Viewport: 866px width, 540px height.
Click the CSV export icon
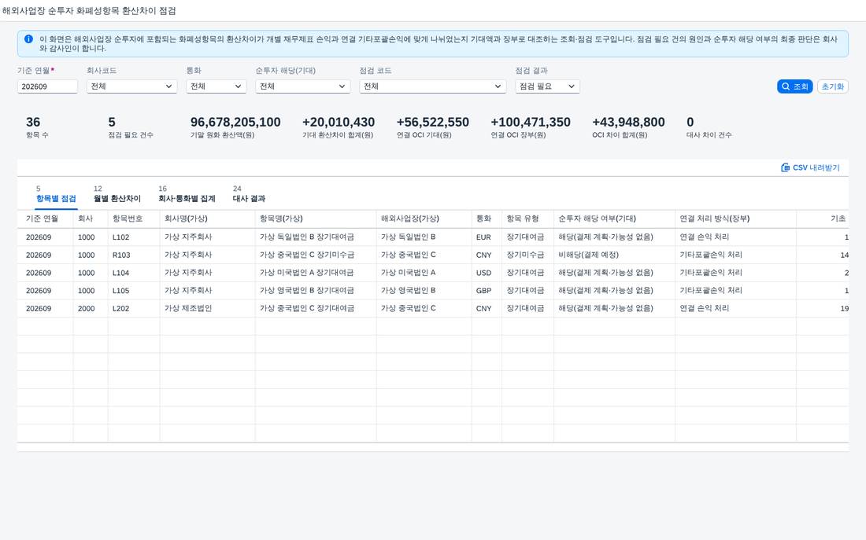click(785, 167)
